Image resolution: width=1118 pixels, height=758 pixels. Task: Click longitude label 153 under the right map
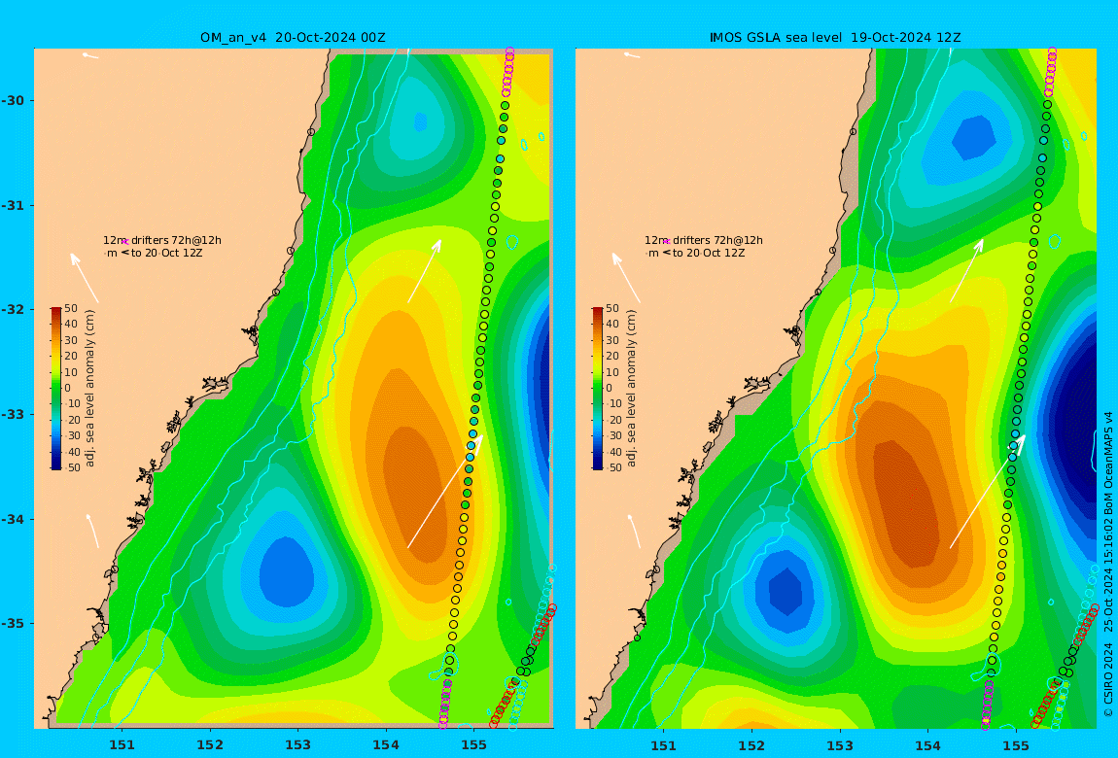(x=840, y=745)
